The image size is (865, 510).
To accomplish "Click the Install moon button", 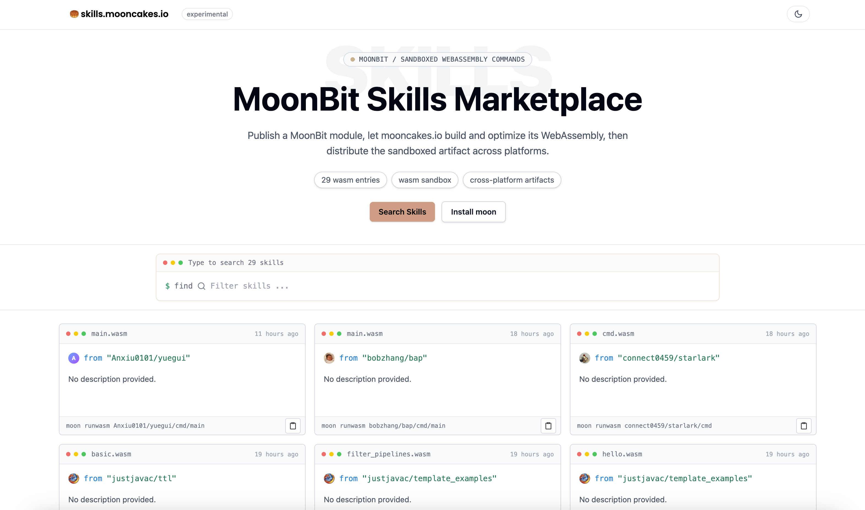I will coord(473,212).
